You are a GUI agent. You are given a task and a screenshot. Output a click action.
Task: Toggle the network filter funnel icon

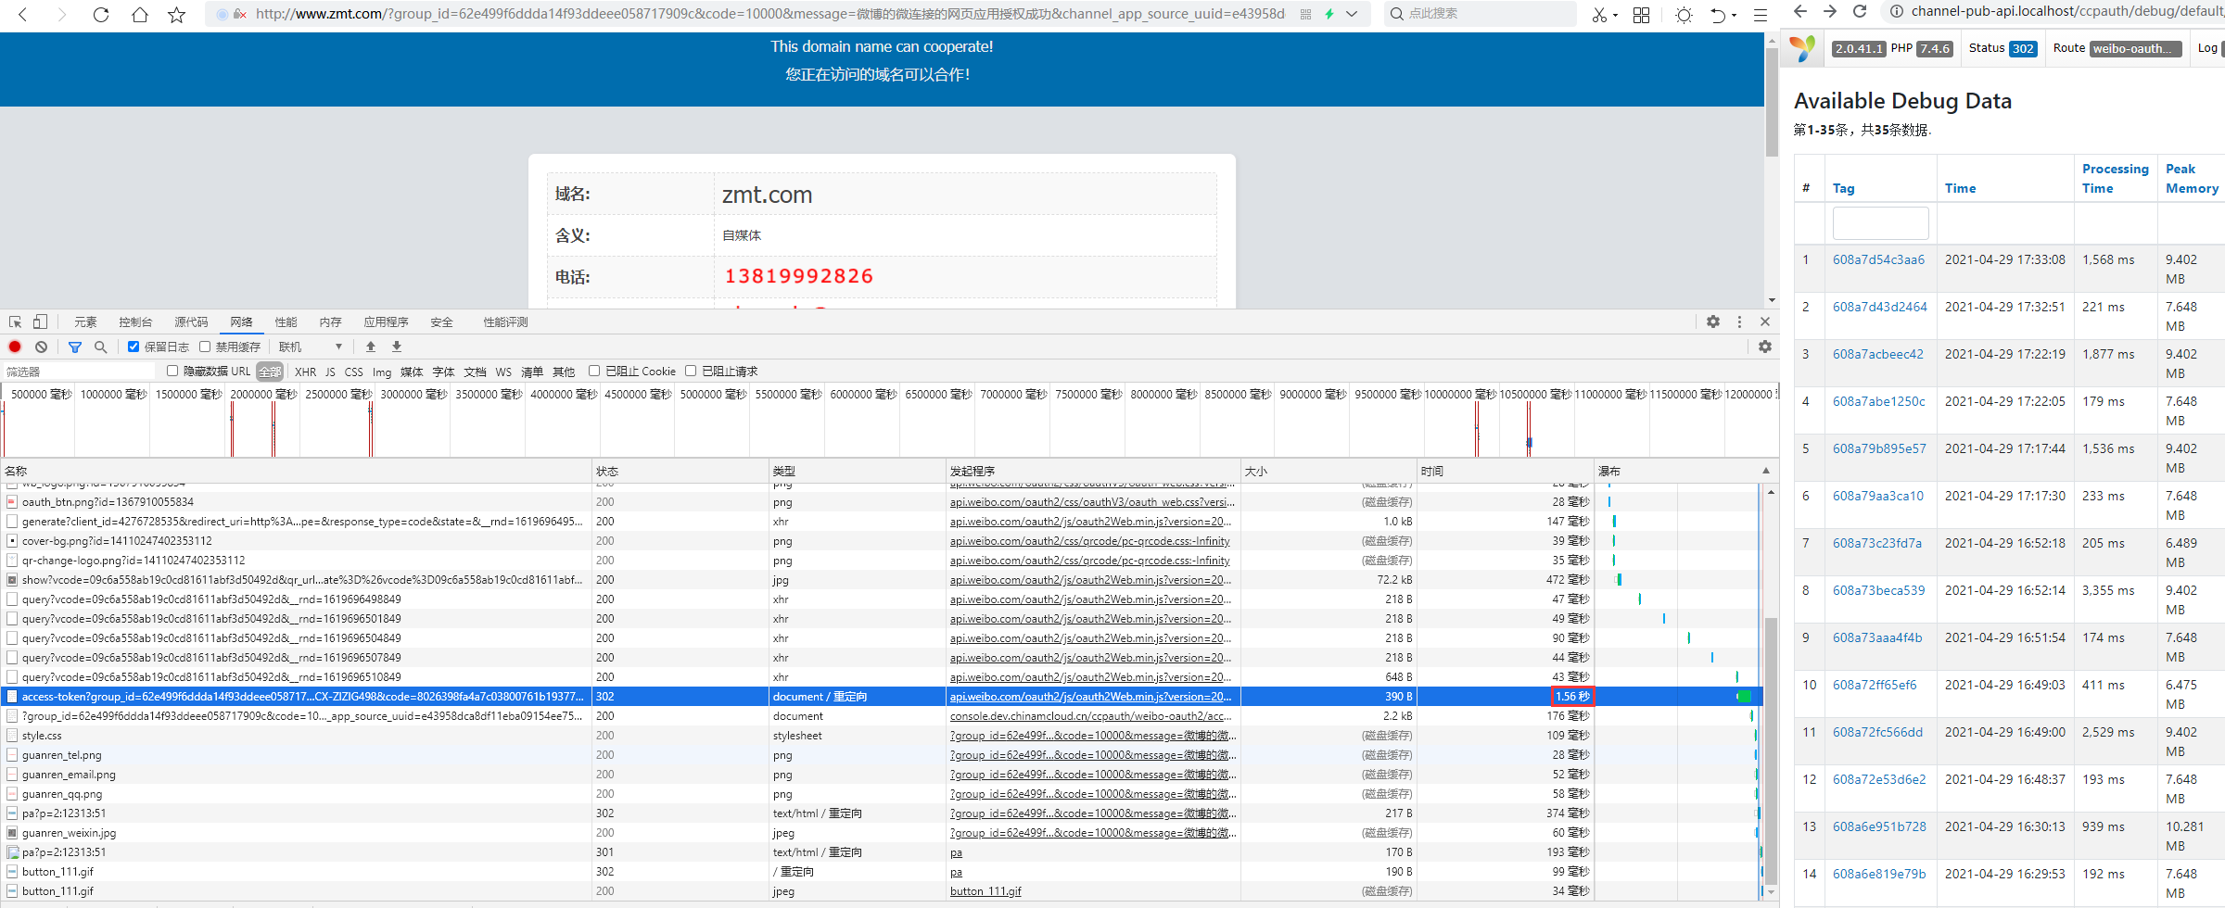(75, 347)
